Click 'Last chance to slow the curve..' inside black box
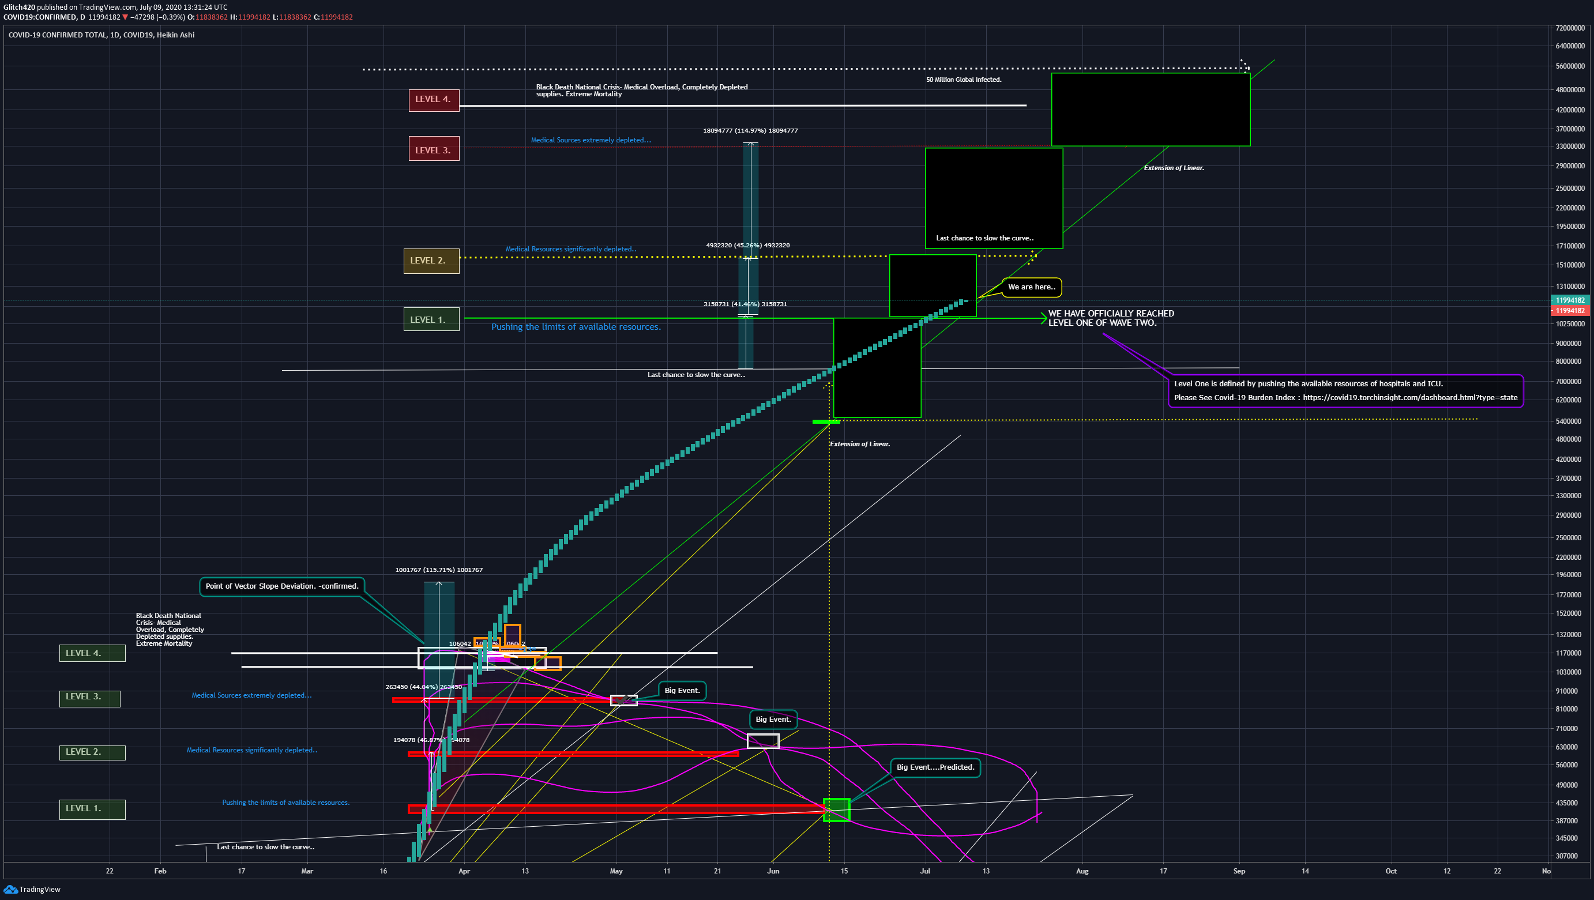This screenshot has width=1594, height=900. [984, 238]
